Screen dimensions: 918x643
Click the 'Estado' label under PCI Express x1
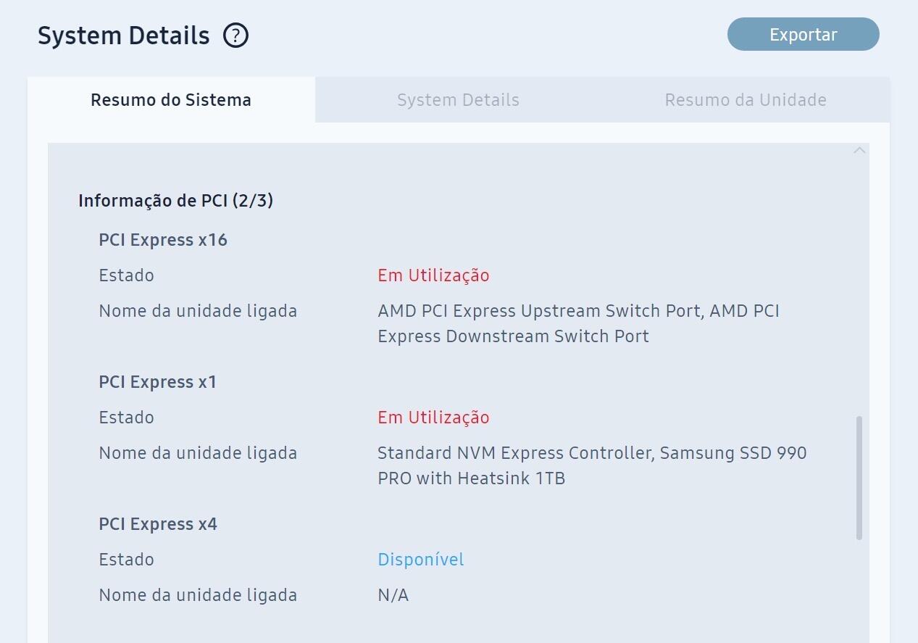(126, 418)
